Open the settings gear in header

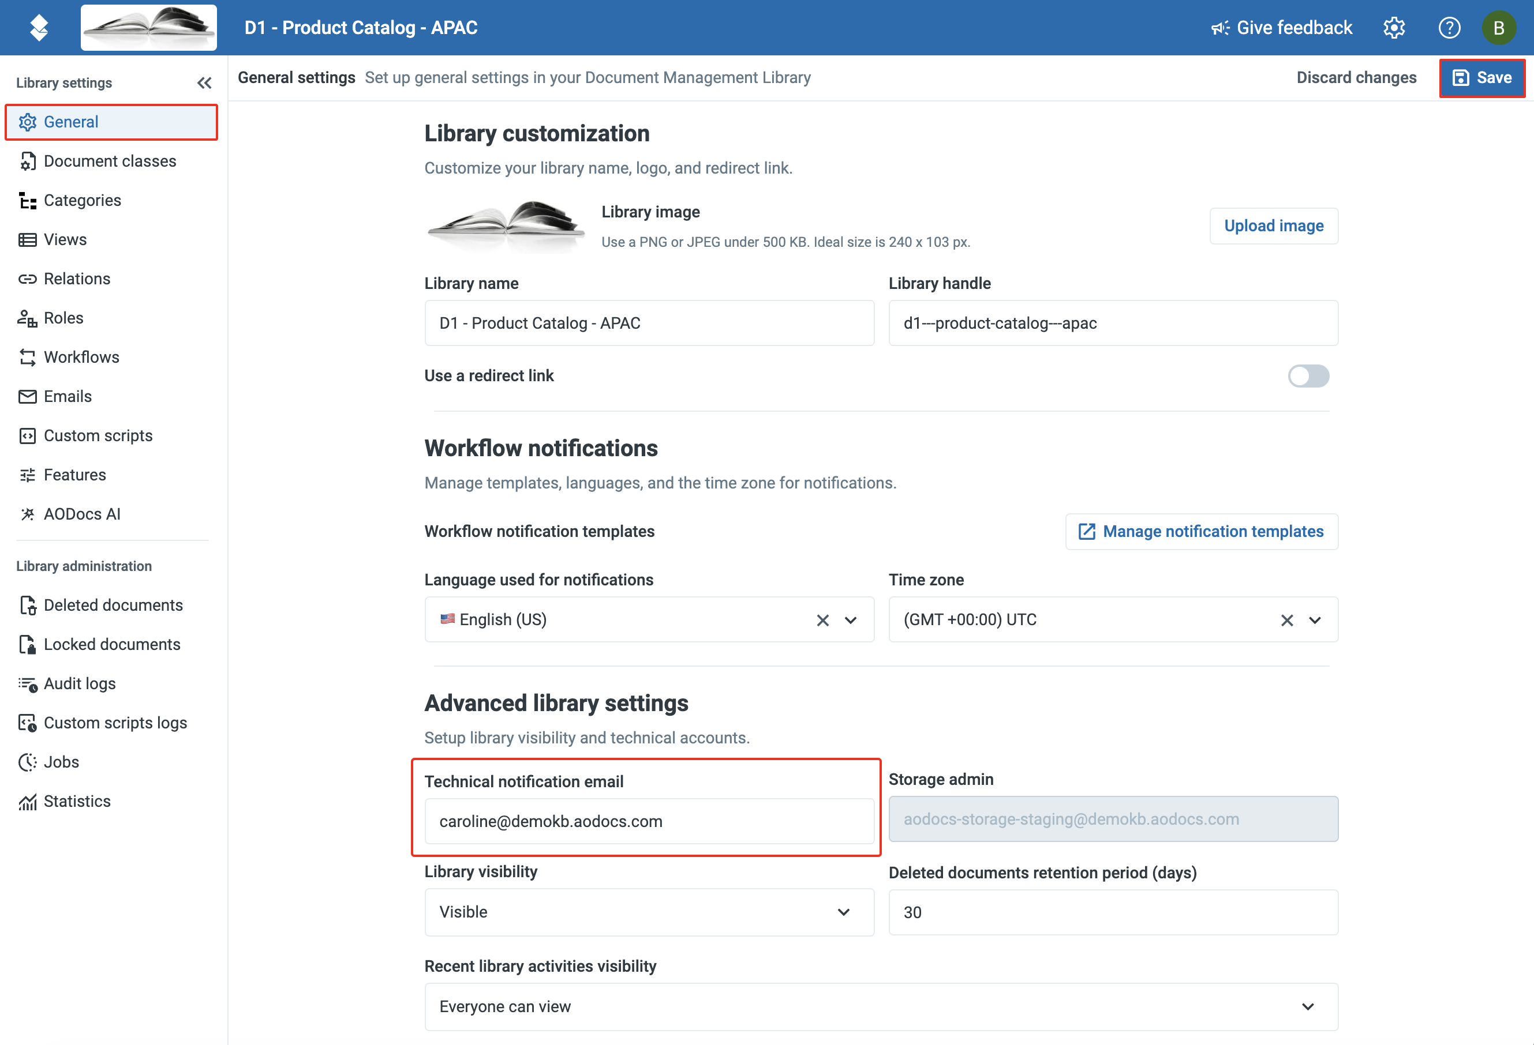[x=1394, y=27]
